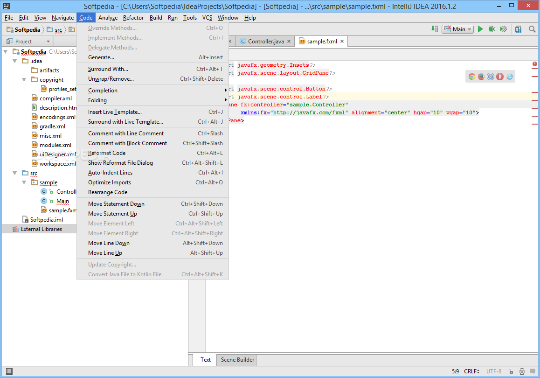Click the red error indicator in editor gutter
This screenshot has width=540, height=378.
pos(534,64)
